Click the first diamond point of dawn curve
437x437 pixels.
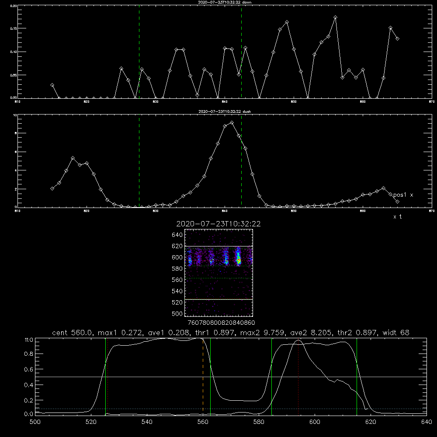point(52,85)
